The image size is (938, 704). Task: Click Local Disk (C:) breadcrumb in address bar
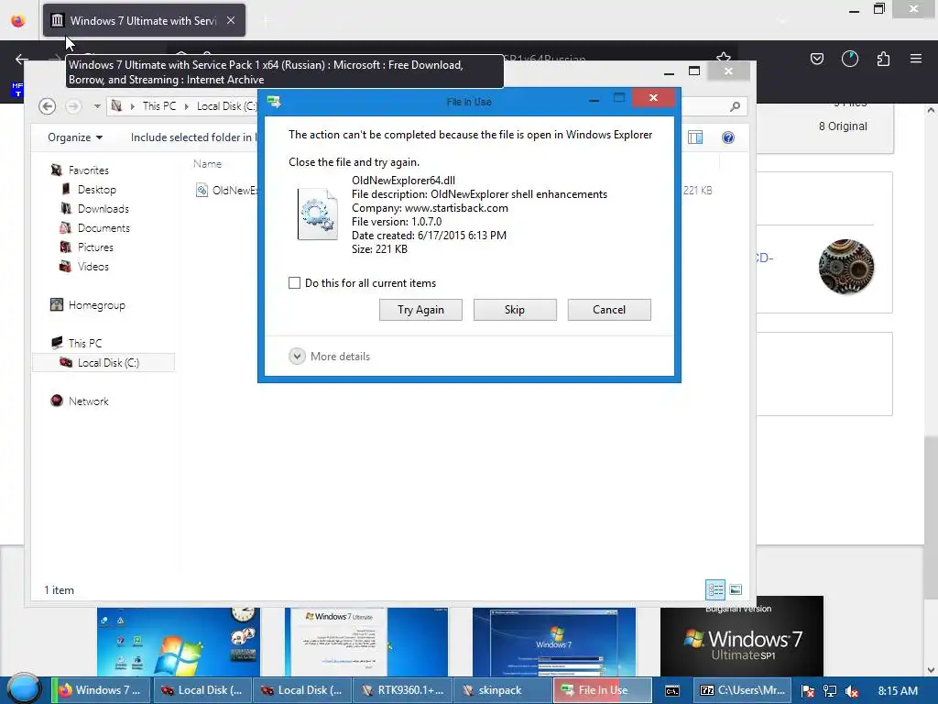click(x=227, y=106)
